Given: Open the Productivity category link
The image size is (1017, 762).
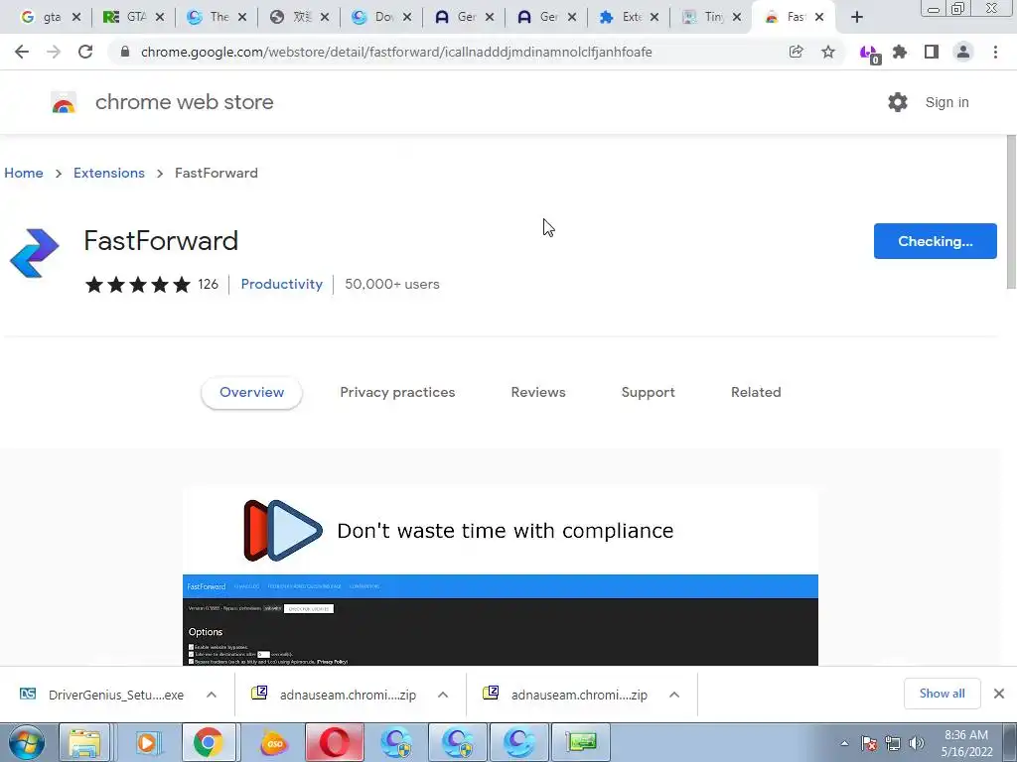Looking at the screenshot, I should tap(281, 284).
